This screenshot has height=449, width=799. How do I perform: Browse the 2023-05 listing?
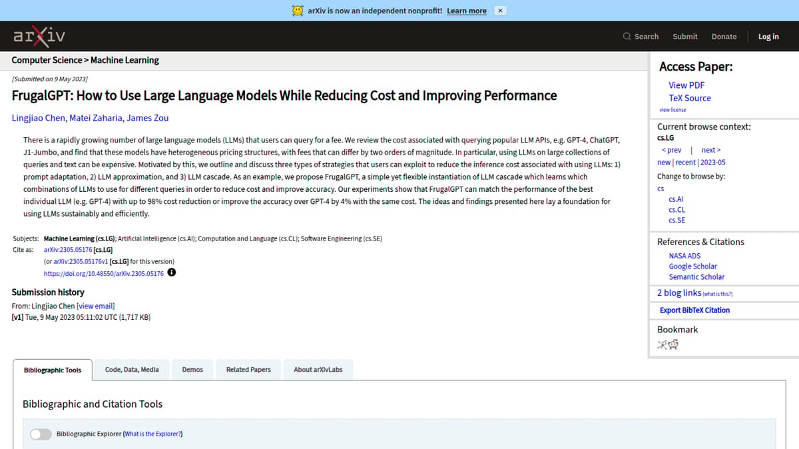pyautogui.click(x=712, y=163)
